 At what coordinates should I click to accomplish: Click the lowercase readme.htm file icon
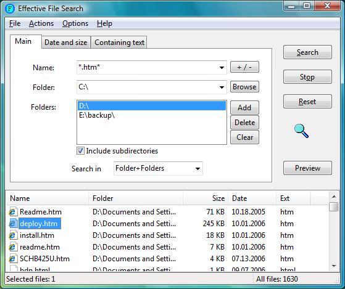click(x=13, y=247)
